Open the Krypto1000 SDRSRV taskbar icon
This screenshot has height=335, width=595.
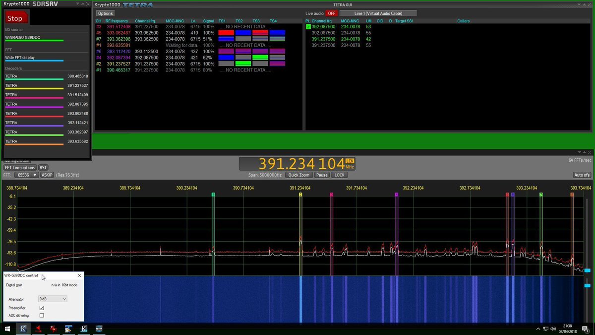[x=23, y=329]
